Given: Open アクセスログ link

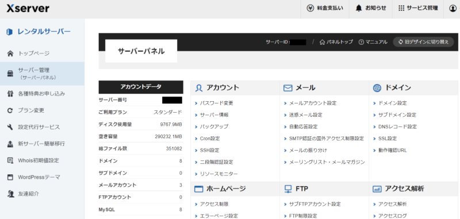Looking at the screenshot, I should coord(393,216).
